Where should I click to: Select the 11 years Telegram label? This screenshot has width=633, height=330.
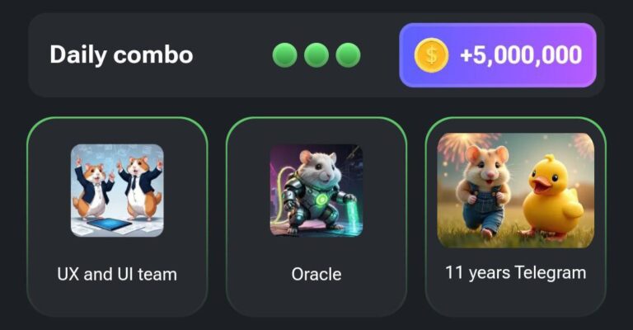tap(515, 273)
